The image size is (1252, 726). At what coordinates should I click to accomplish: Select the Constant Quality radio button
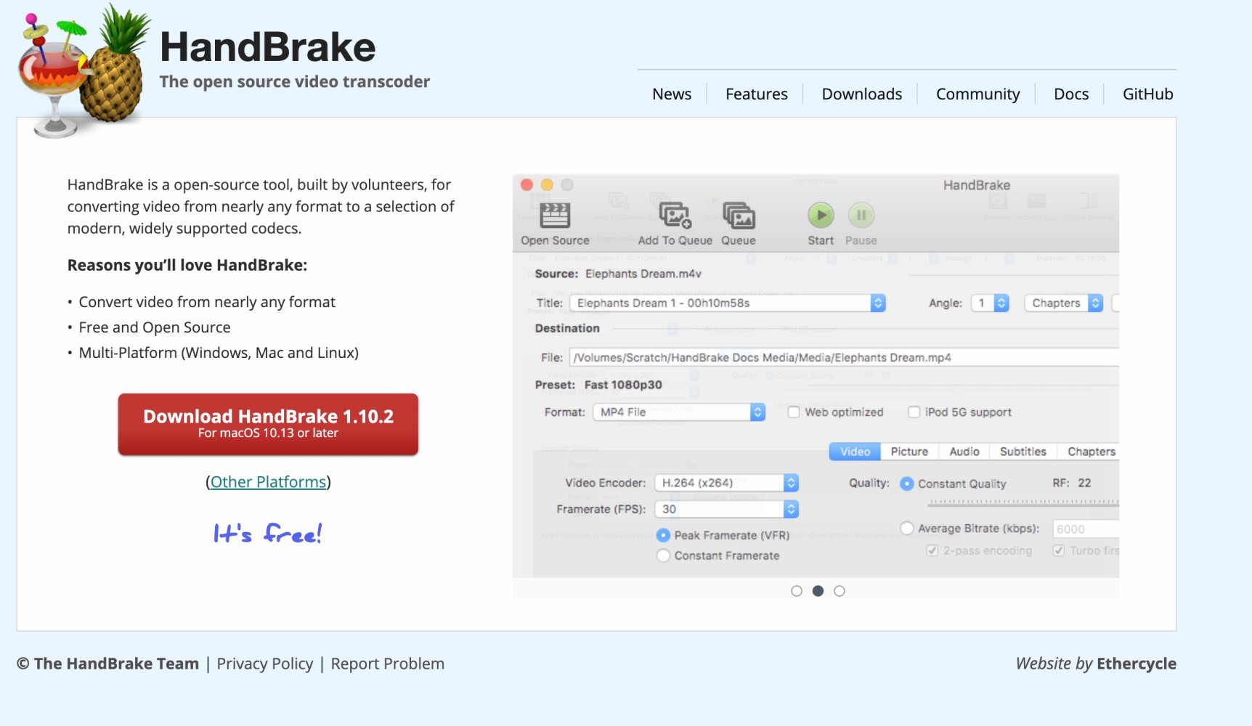click(906, 483)
